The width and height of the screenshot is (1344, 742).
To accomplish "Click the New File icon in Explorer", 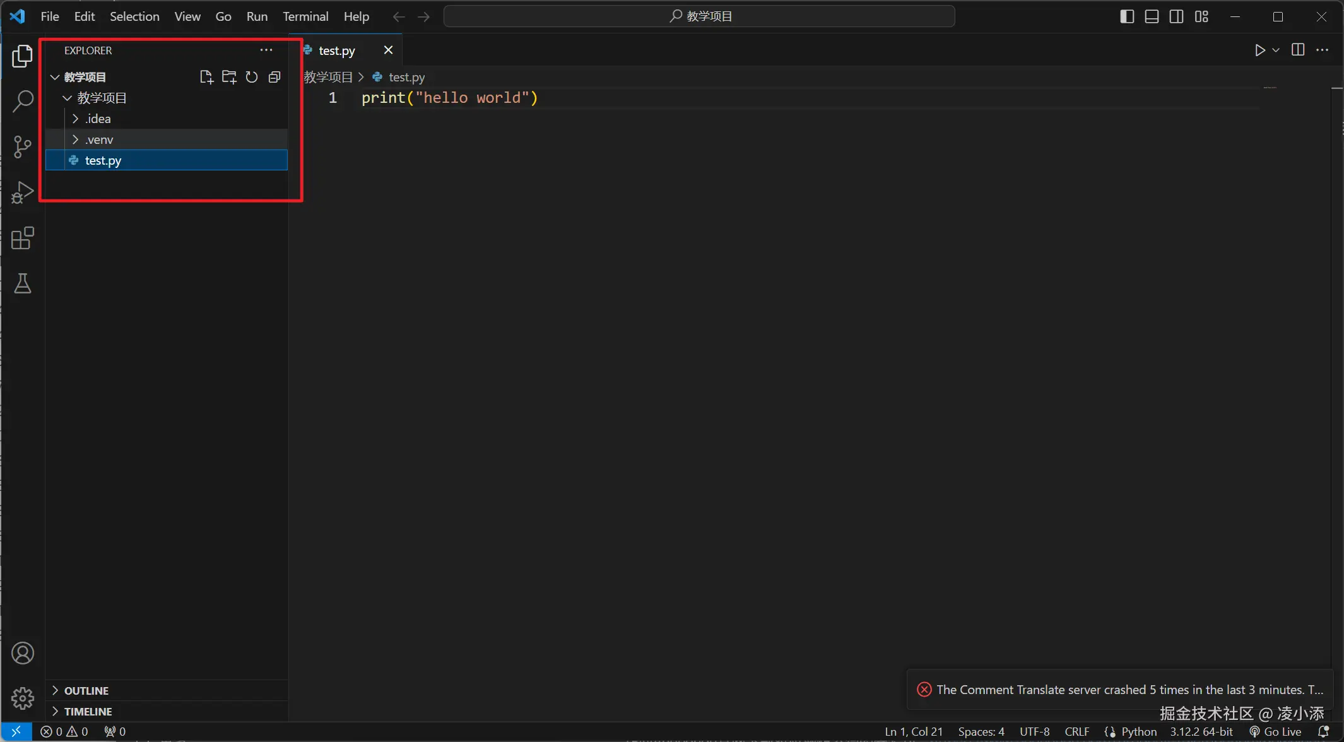I will [206, 77].
